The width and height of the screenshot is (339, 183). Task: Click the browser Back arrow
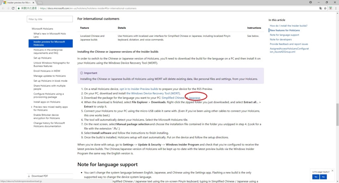(x=3, y=8)
